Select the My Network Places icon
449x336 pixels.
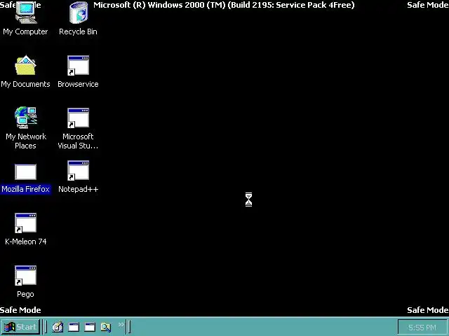click(x=26, y=118)
